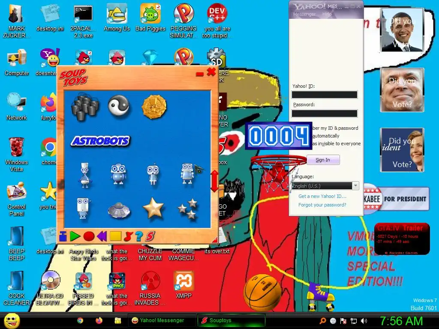The height and width of the screenshot is (329, 439).
Task: Select the yin-yang ball toy in Soup Toys
Action: [x=119, y=105]
